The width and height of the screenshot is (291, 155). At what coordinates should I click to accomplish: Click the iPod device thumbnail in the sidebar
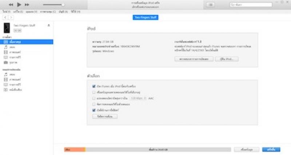7,28
